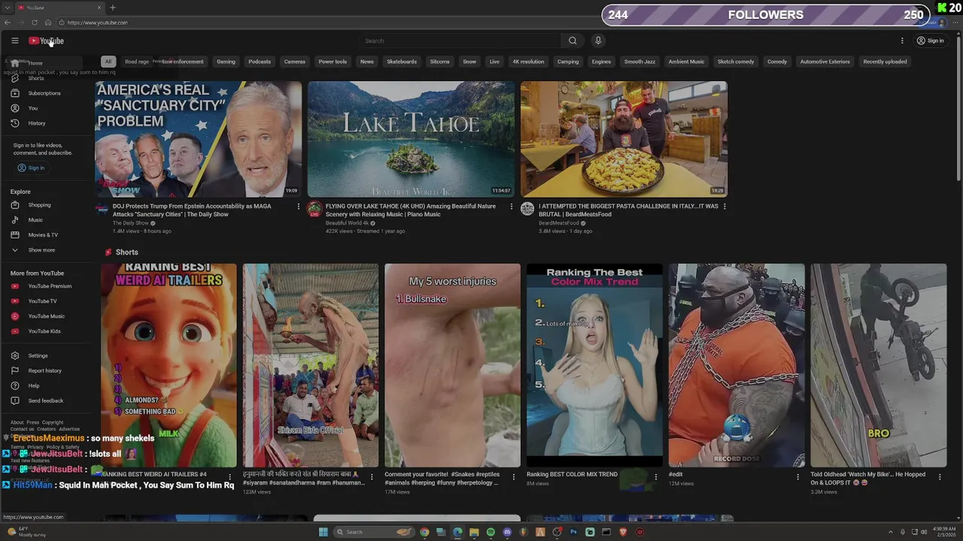Open the Lake Tahoe video thumbnail
Screen dimensions: 963x541
pos(411,139)
